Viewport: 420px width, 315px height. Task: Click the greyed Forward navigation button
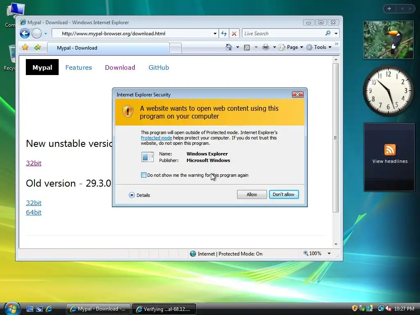pos(37,34)
